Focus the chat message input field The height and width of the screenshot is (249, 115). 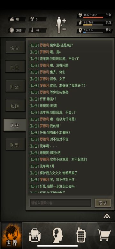tap(60, 203)
